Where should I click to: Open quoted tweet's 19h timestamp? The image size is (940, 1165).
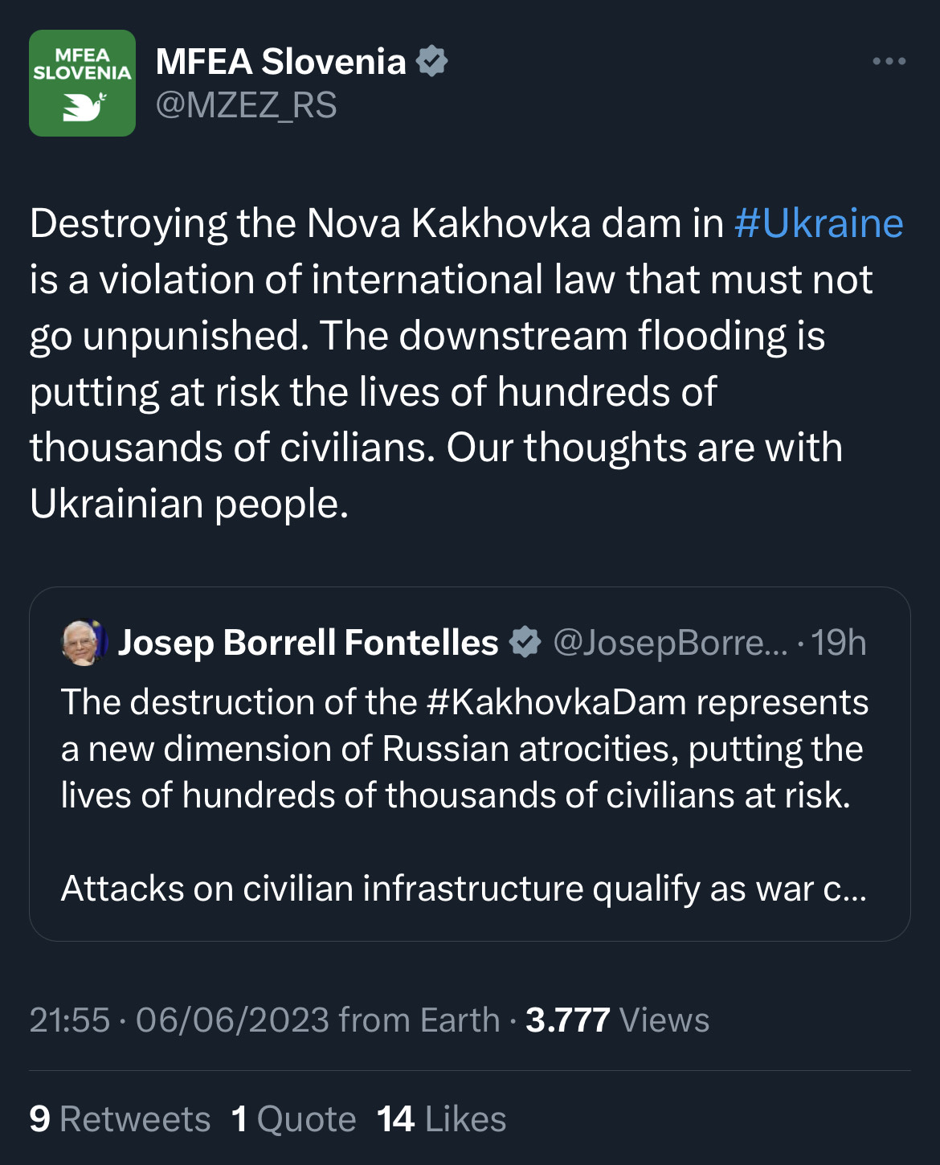pos(838,643)
